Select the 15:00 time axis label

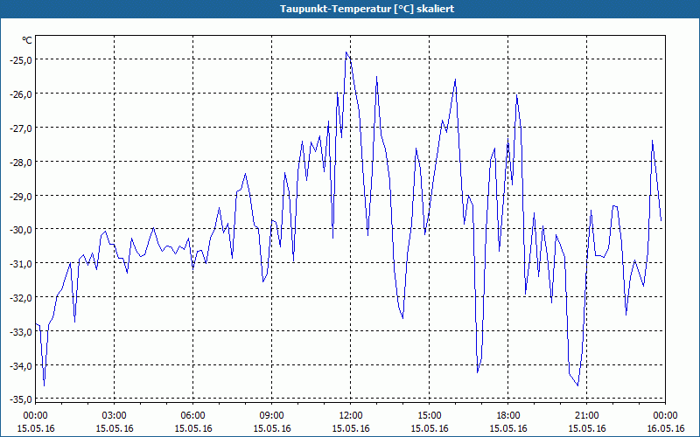coord(430,416)
